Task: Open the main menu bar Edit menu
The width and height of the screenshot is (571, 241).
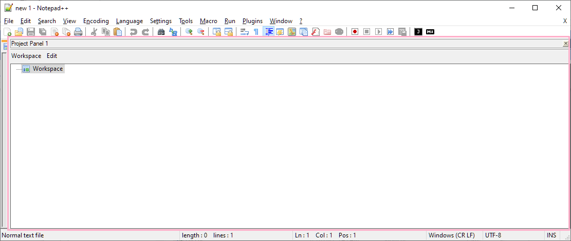Action: pos(26,21)
